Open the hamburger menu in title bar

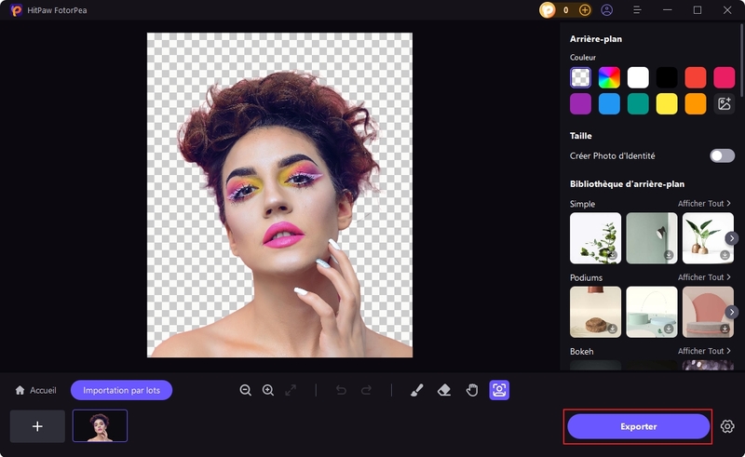(636, 10)
